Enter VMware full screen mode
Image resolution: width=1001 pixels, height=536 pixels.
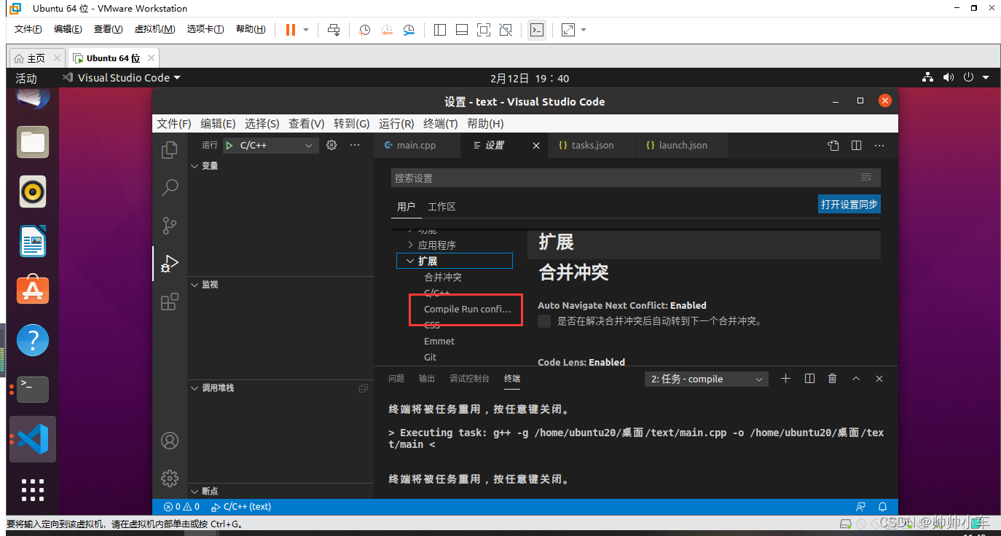484,30
